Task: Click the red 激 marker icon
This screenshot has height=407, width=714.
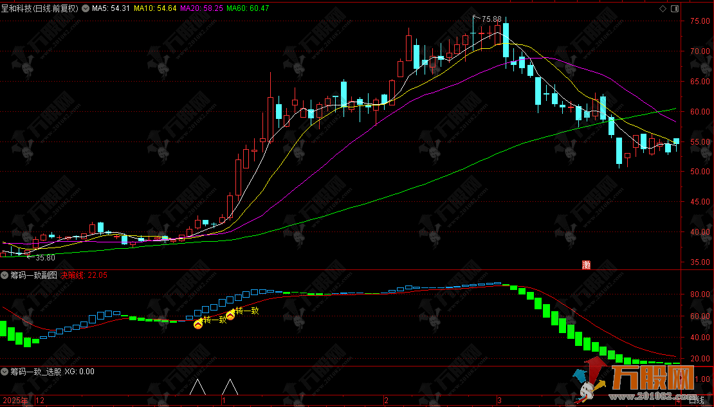Action: click(x=586, y=264)
